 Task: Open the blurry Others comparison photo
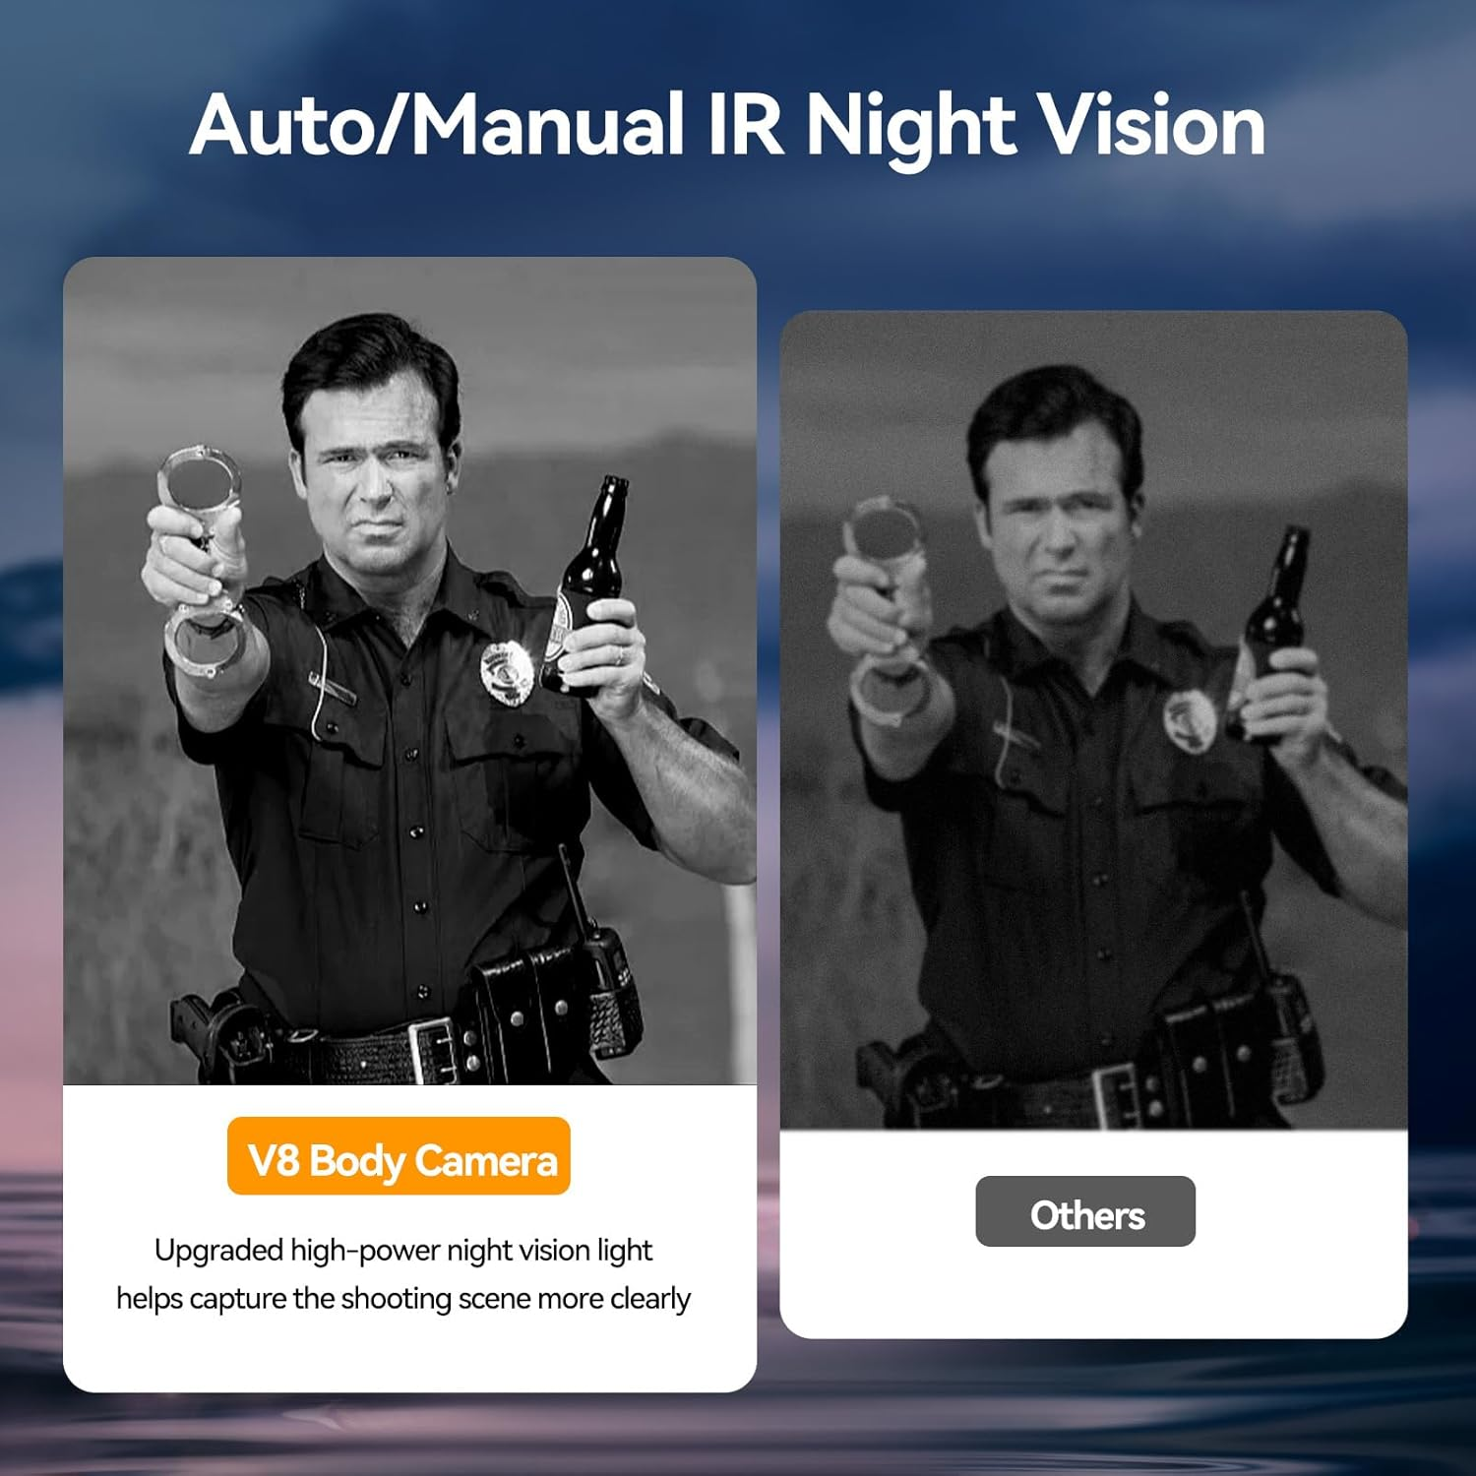[1093, 720]
